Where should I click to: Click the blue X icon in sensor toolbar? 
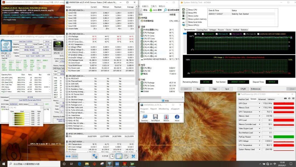tap(133, 156)
